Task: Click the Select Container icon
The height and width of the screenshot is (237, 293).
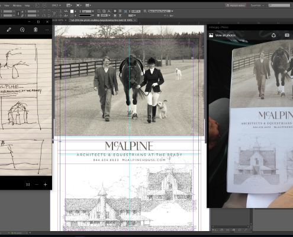Action: click(61, 11)
